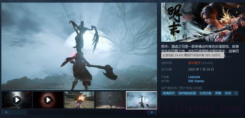Open the temple explosion screenshot thumbnail
The height and width of the screenshot is (118, 245).
tap(79, 100)
